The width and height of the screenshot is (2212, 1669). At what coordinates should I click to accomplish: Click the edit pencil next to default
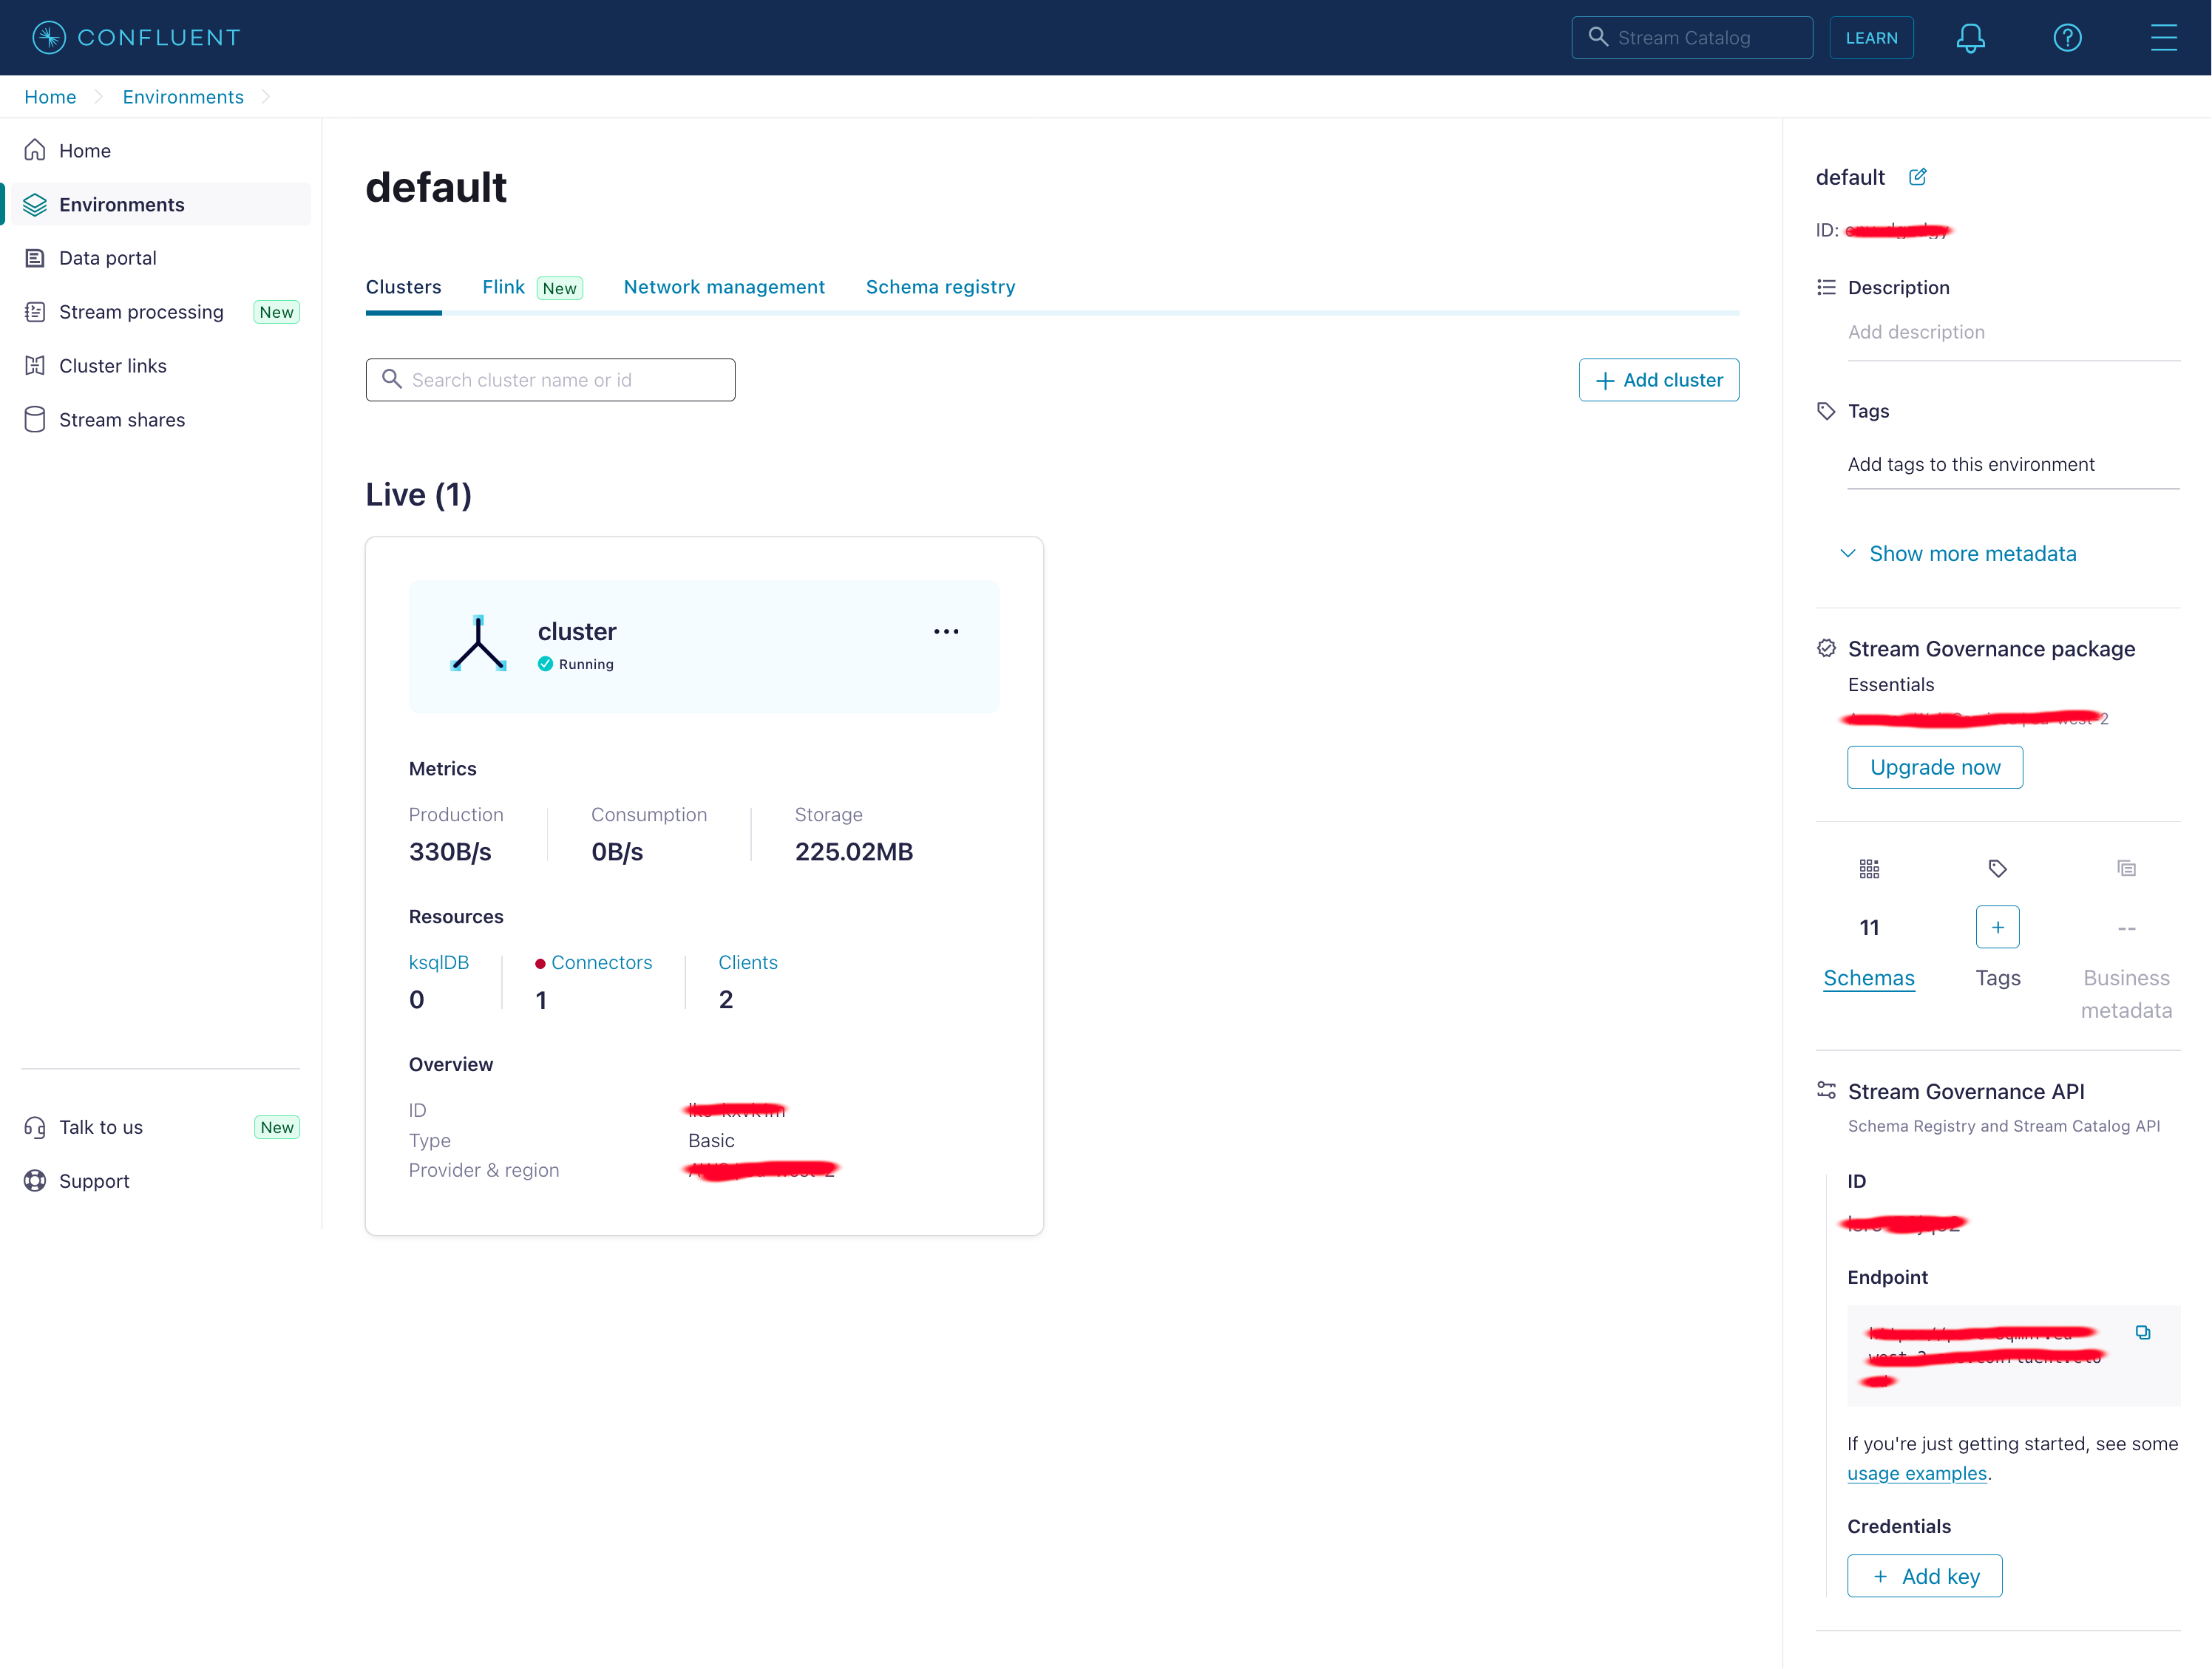tap(1916, 177)
